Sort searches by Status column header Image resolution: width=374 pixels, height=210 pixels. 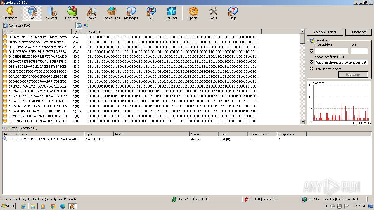click(204, 134)
